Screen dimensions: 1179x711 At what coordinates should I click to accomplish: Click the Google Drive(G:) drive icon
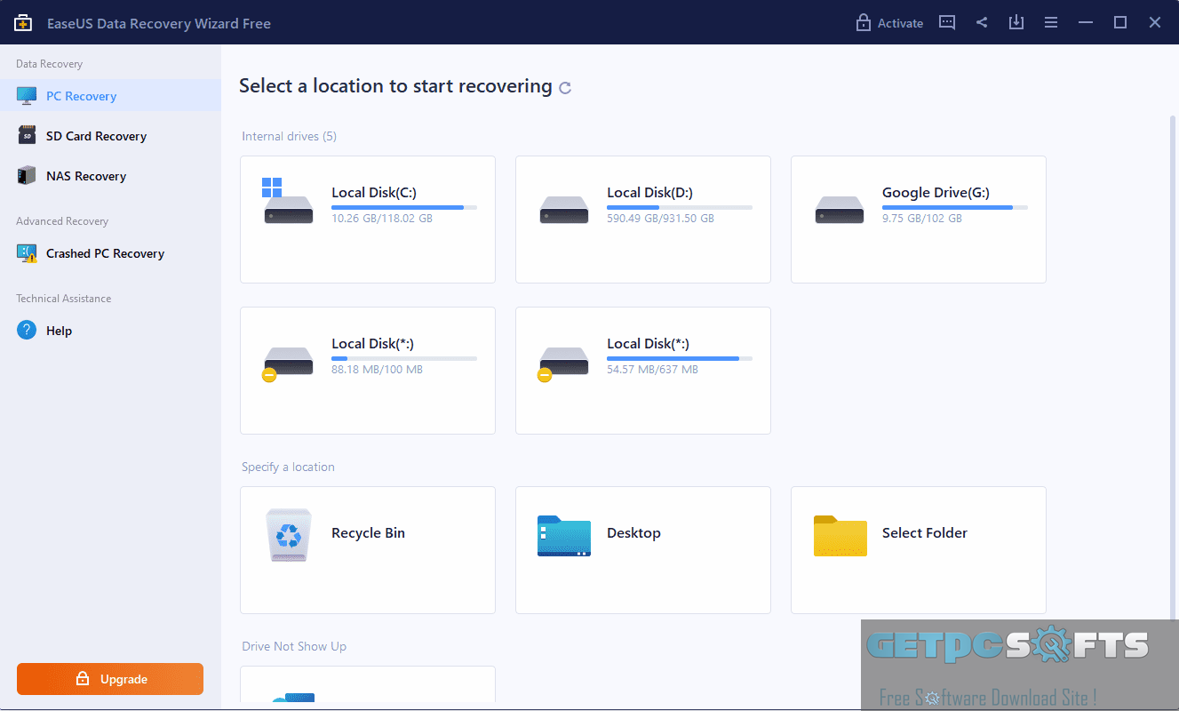[840, 210]
